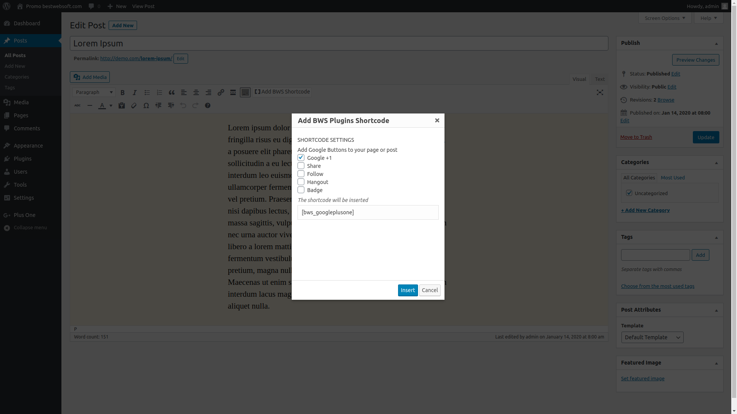
Task: Open Plugins in the sidebar menu
Action: 23,159
